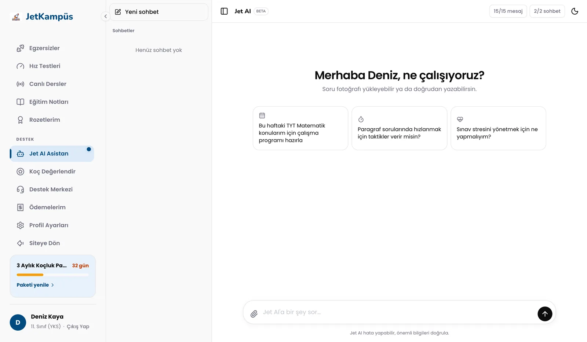Click the BETA badge next to Jet AI
The height and width of the screenshot is (342, 587).
(x=261, y=11)
